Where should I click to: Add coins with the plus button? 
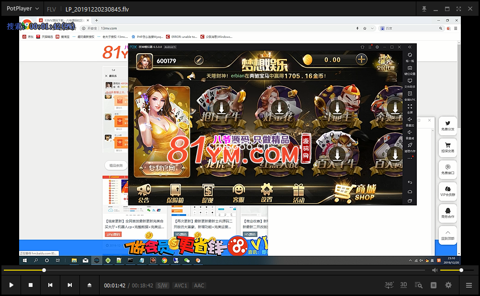pos(361,59)
